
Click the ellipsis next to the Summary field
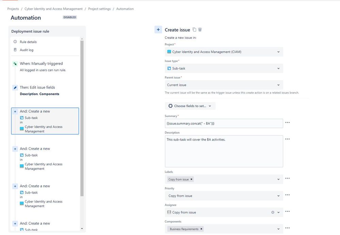coord(288,122)
